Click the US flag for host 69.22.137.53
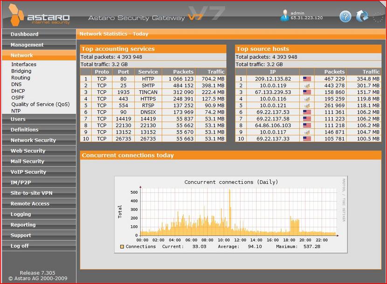Screen dimensions: 387x284 pyautogui.click(x=307, y=112)
